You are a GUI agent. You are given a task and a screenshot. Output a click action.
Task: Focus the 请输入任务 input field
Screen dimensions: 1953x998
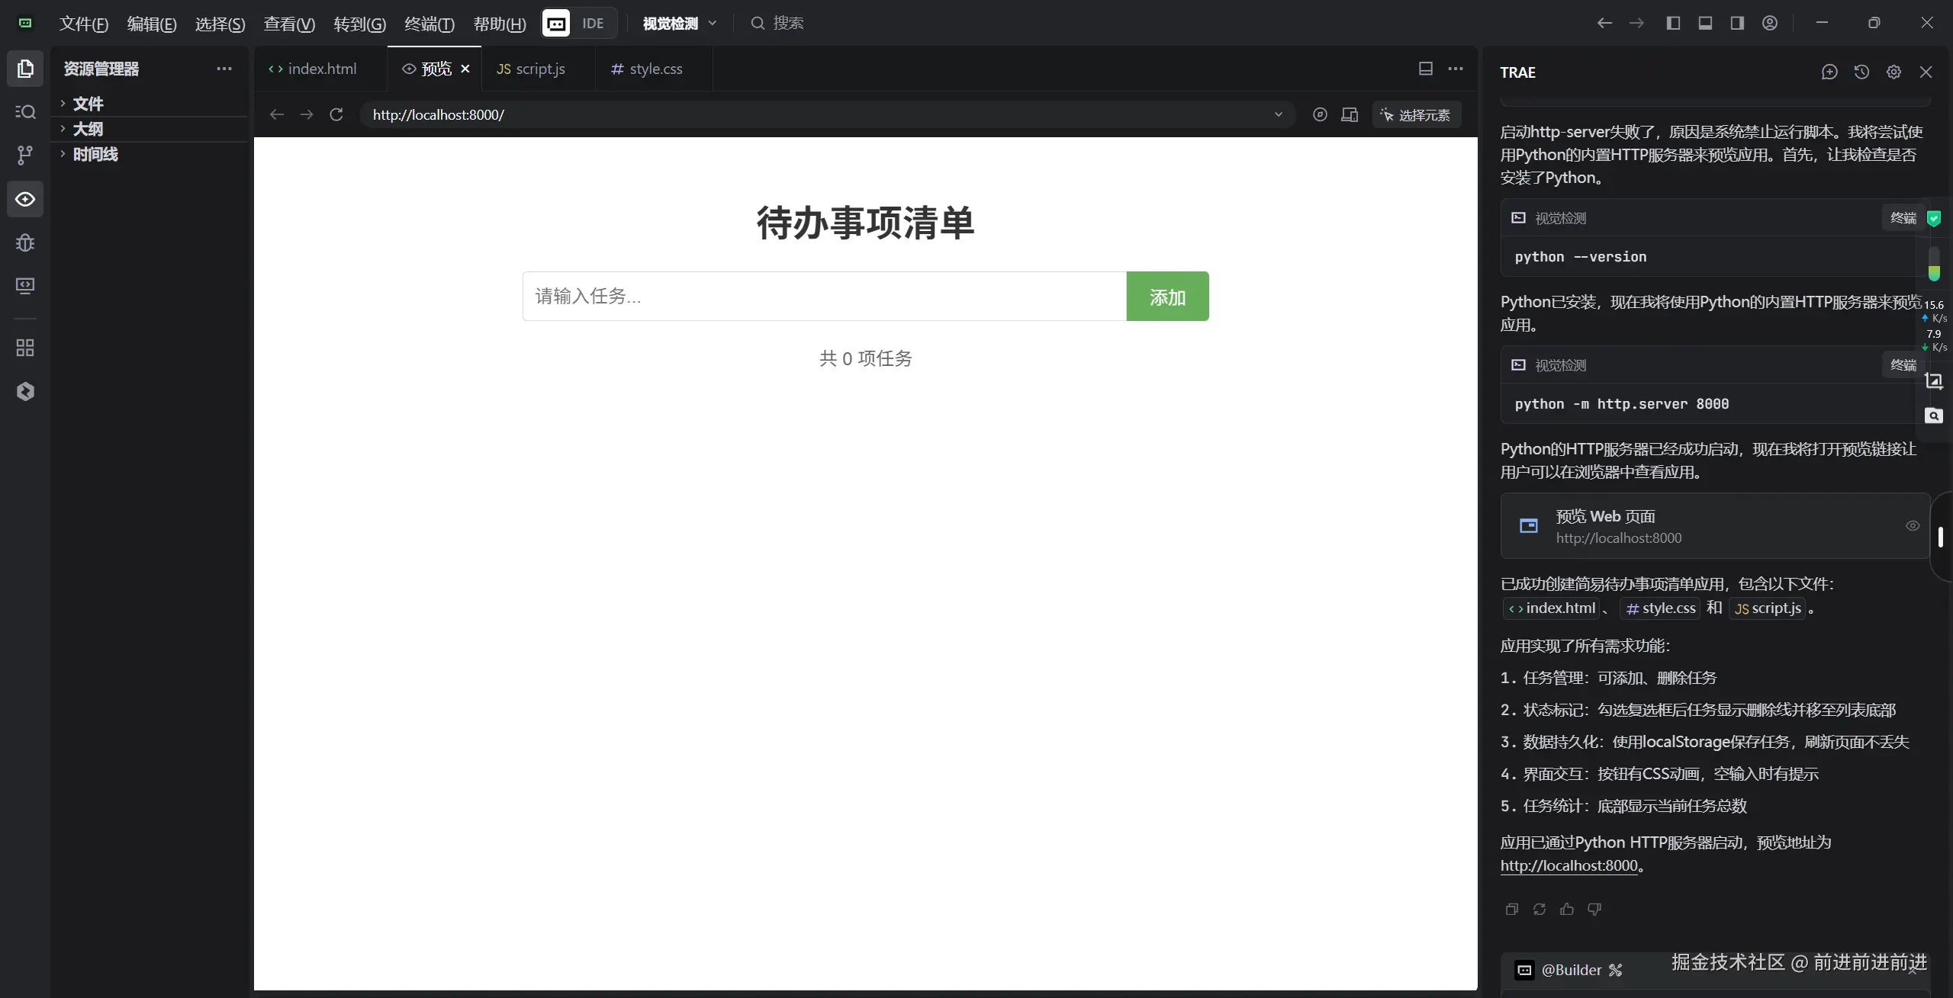[824, 297]
